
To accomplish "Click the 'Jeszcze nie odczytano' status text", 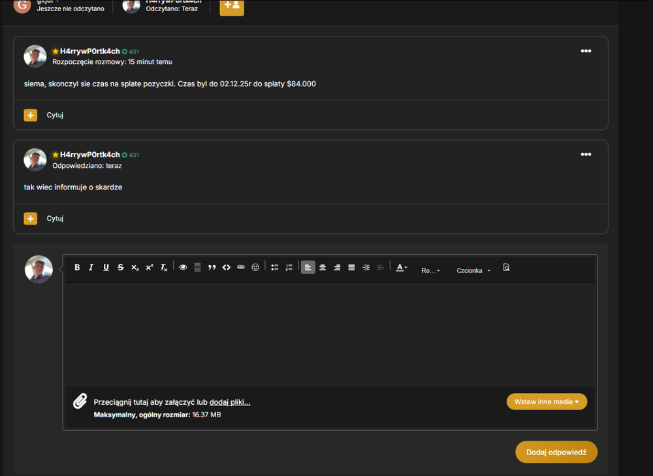I will tap(71, 8).
